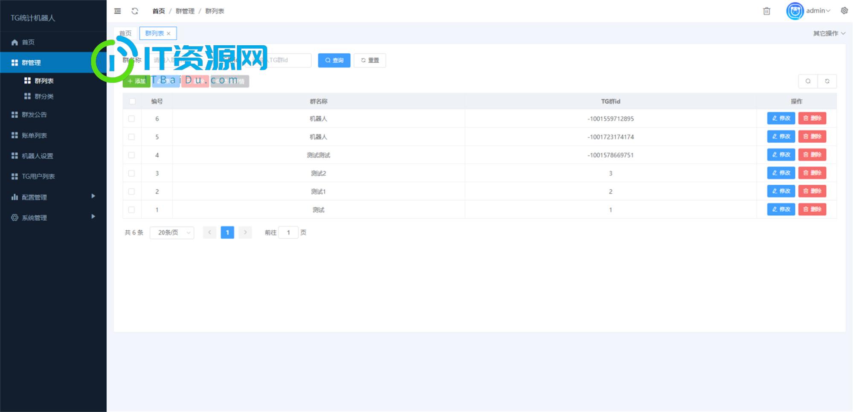
Task: Click the 删除 button for group number 6
Action: (x=812, y=118)
